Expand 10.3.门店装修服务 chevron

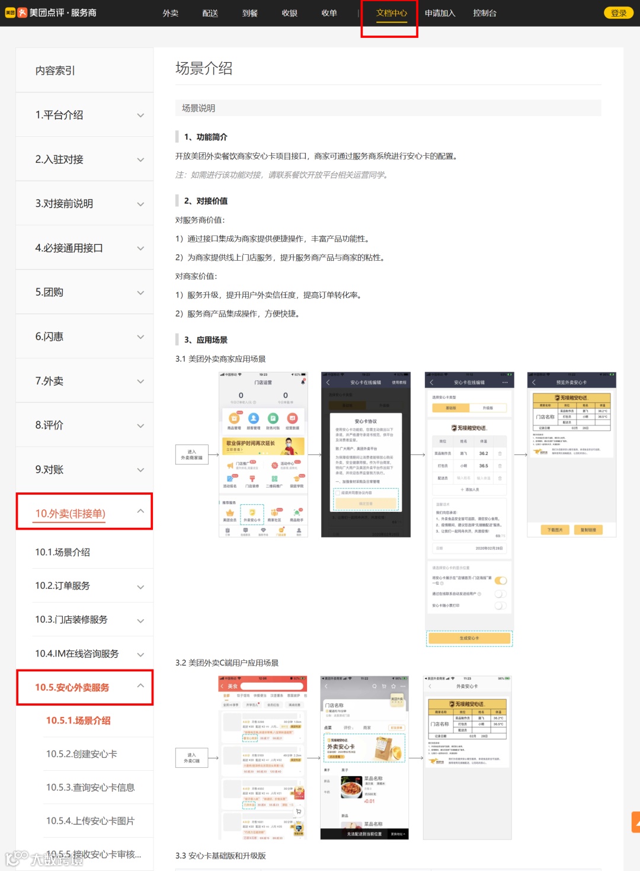click(x=140, y=621)
